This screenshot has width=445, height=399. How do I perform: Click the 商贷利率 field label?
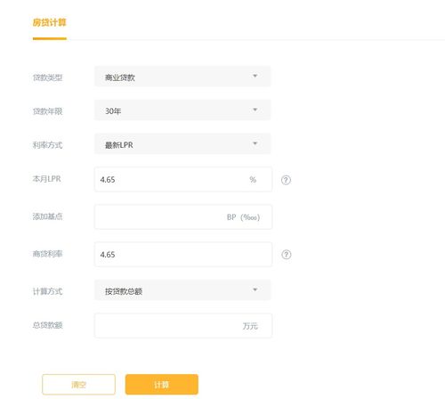point(47,254)
